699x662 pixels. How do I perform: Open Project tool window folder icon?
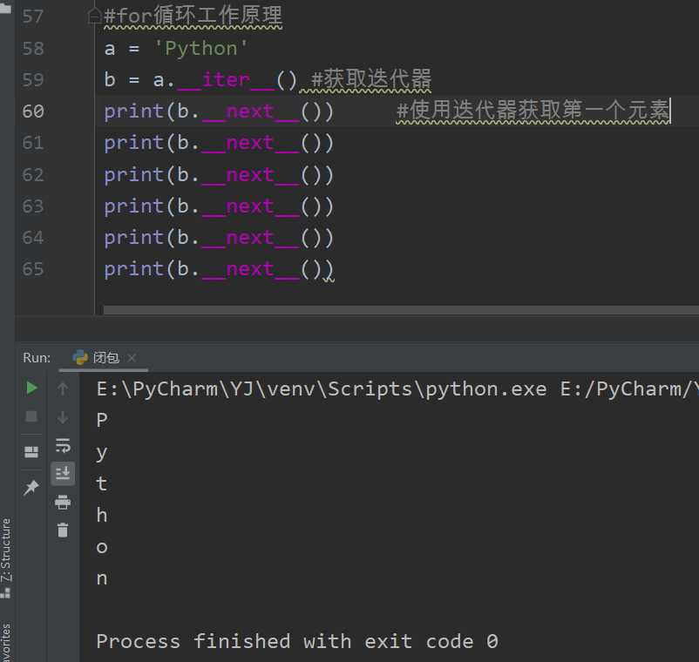(5, 7)
